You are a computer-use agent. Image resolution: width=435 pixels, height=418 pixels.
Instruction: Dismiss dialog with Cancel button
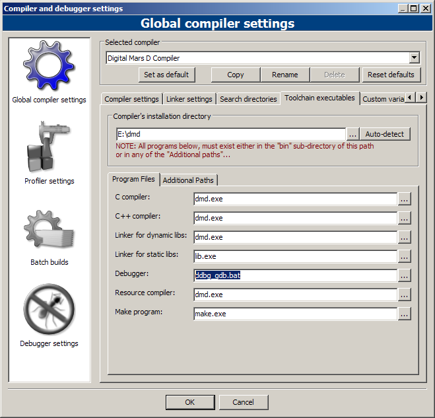244,402
